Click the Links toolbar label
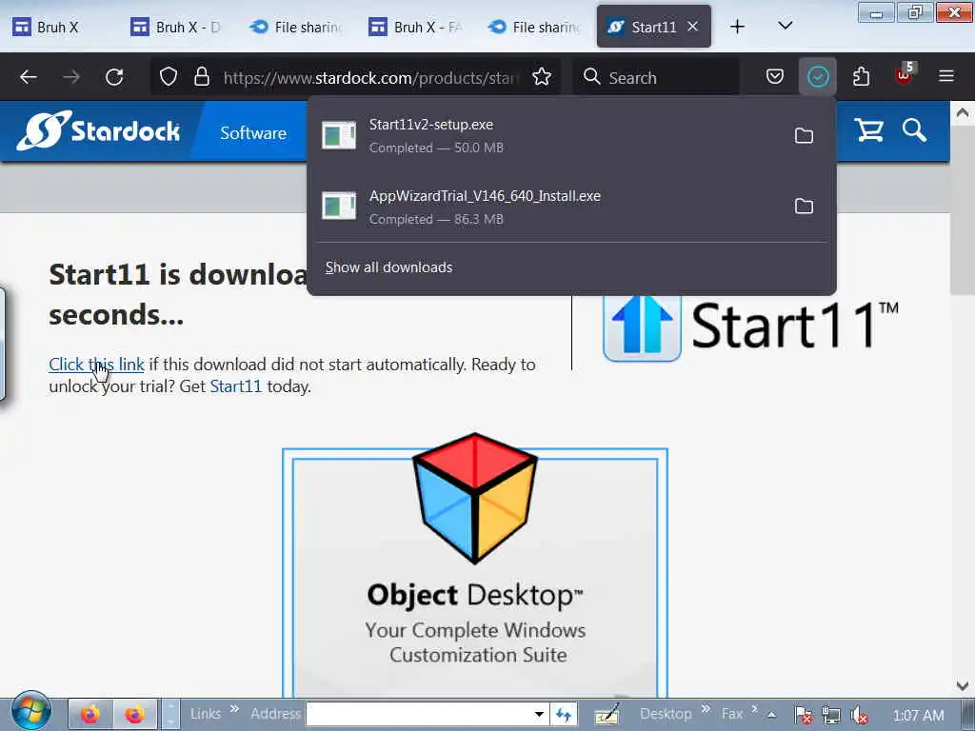Viewport: 975px width, 731px height. (206, 714)
